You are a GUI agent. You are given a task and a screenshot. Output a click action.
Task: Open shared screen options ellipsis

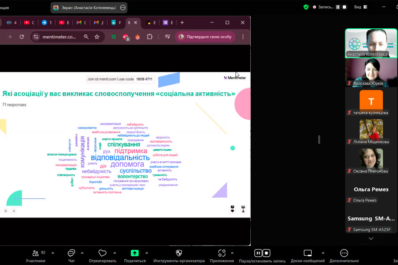pos(123,8)
